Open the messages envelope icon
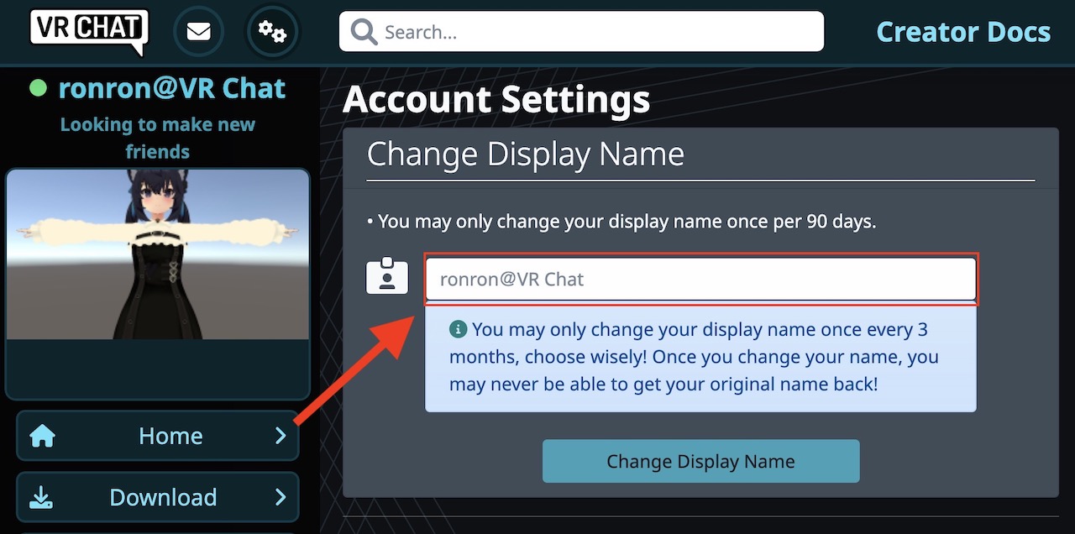 pyautogui.click(x=198, y=32)
